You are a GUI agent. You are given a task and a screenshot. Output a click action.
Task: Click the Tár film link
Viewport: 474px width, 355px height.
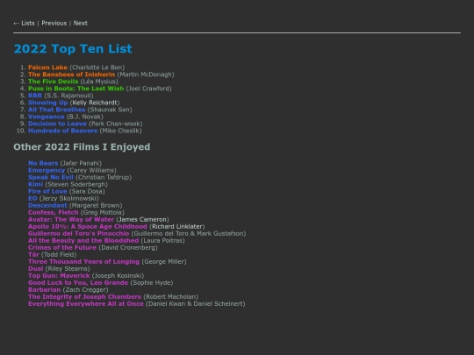33,254
